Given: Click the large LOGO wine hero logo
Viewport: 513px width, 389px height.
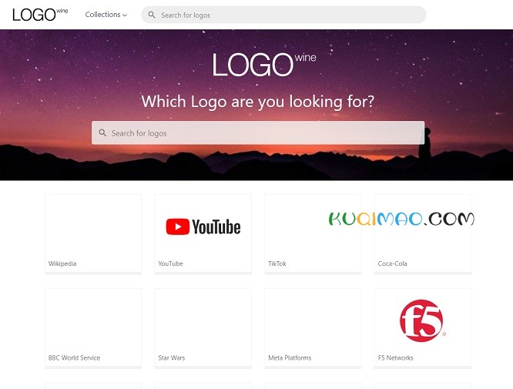Looking at the screenshot, I should pos(264,64).
